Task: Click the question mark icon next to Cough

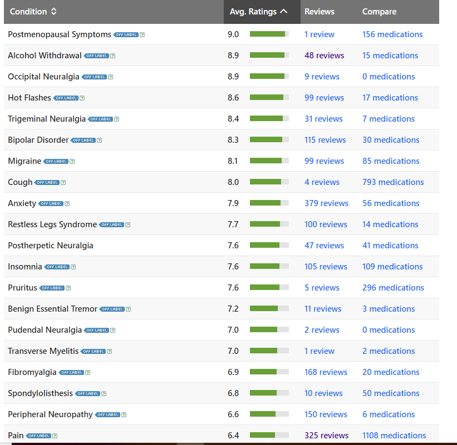Action: click(x=63, y=182)
